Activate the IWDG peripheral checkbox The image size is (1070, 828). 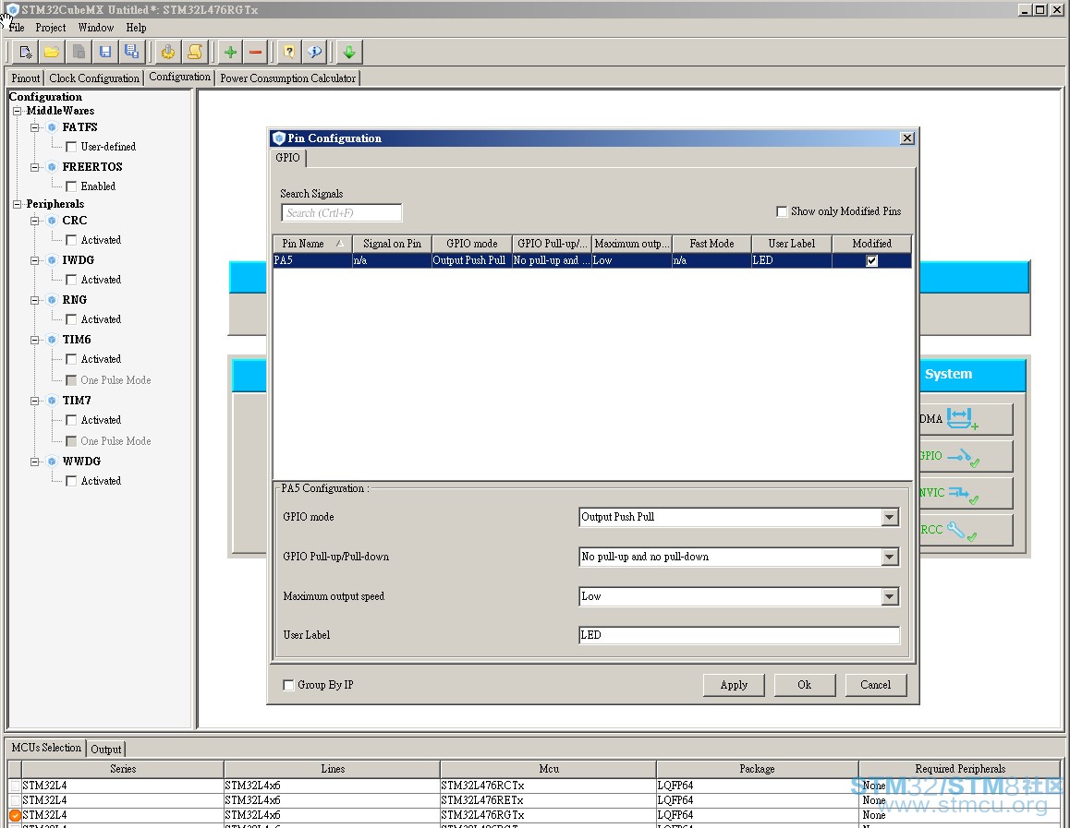pyautogui.click(x=71, y=280)
